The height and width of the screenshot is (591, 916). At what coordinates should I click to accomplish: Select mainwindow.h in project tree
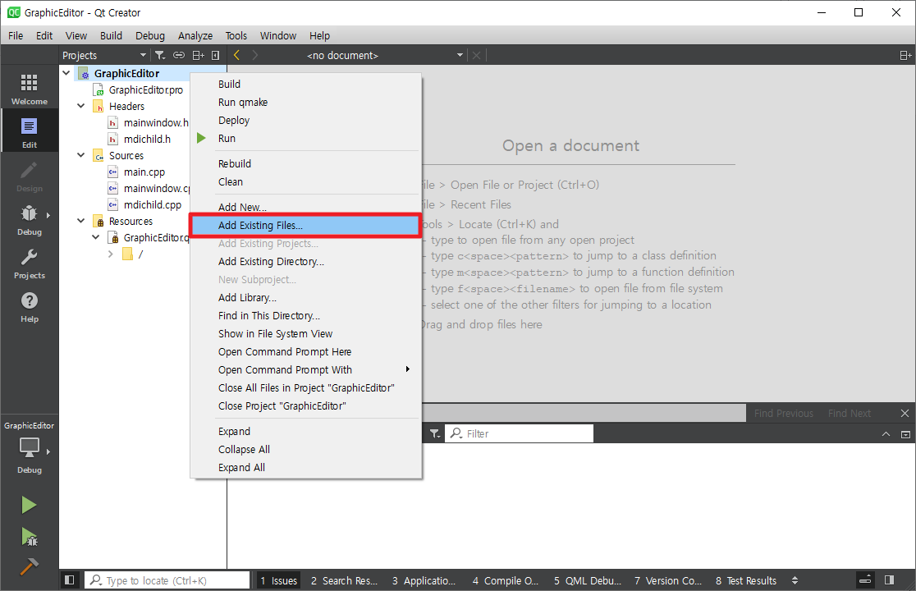[x=156, y=122]
